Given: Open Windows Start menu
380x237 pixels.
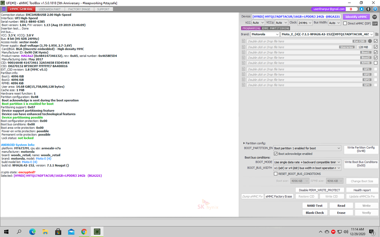Looking at the screenshot, I should click(x=6, y=232).
